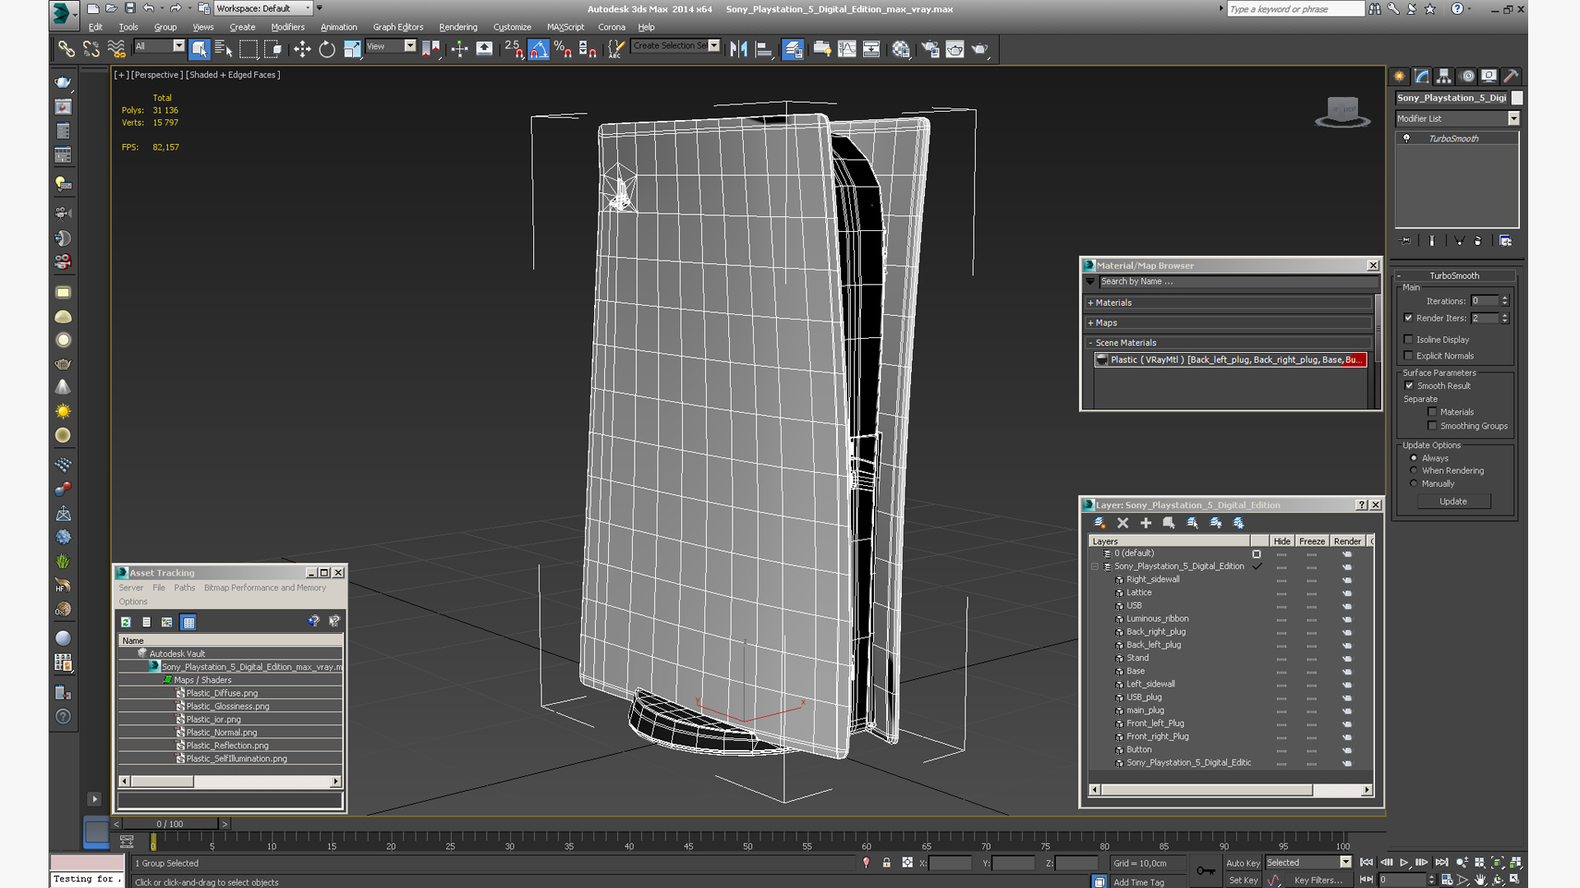Image resolution: width=1580 pixels, height=888 pixels.
Task: Open the MAXScript menu
Action: click(x=565, y=27)
